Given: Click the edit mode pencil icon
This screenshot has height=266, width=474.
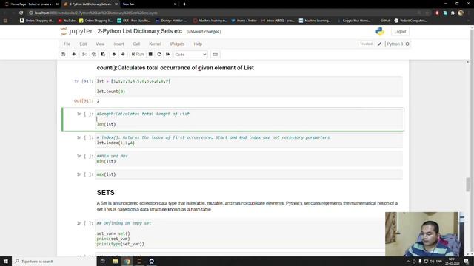Looking at the screenshot, I should point(380,44).
